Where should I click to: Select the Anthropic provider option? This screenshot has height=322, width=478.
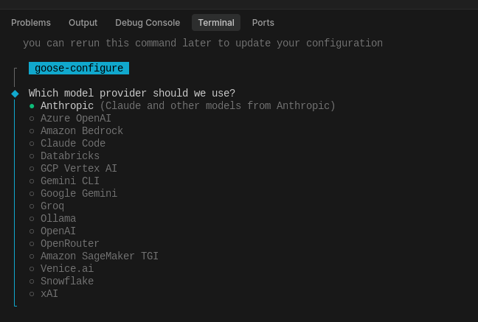click(x=67, y=105)
